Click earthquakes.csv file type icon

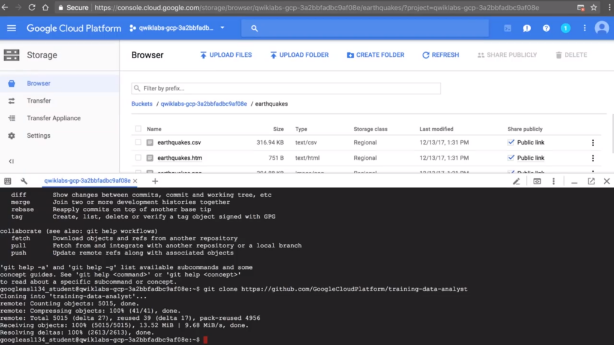[x=149, y=143]
